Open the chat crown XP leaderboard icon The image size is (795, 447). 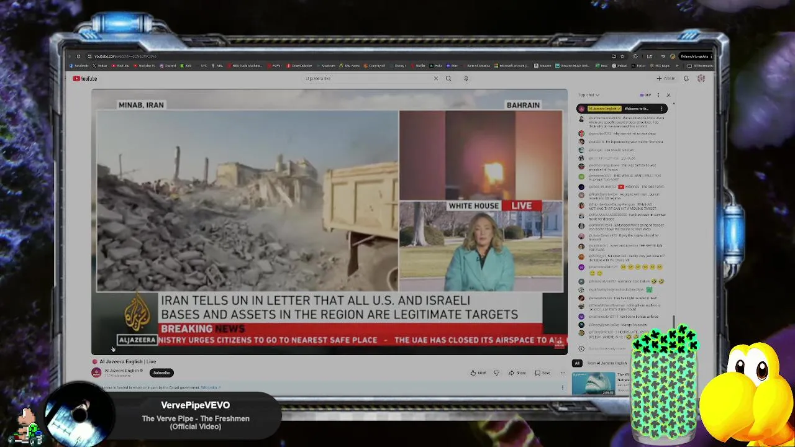[x=647, y=95]
